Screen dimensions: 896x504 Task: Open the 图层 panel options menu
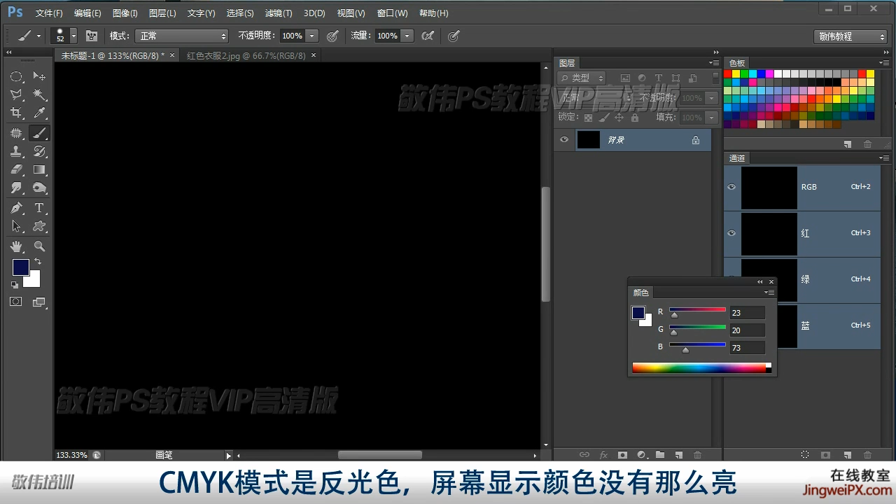(x=715, y=63)
